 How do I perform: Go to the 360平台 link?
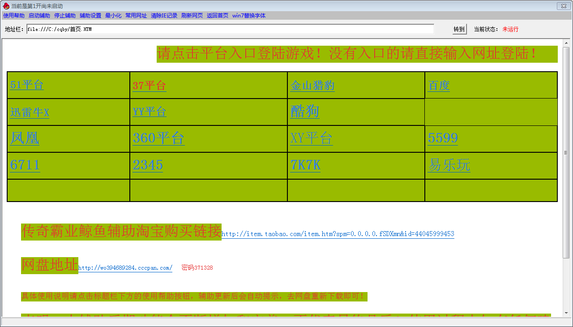tap(158, 138)
